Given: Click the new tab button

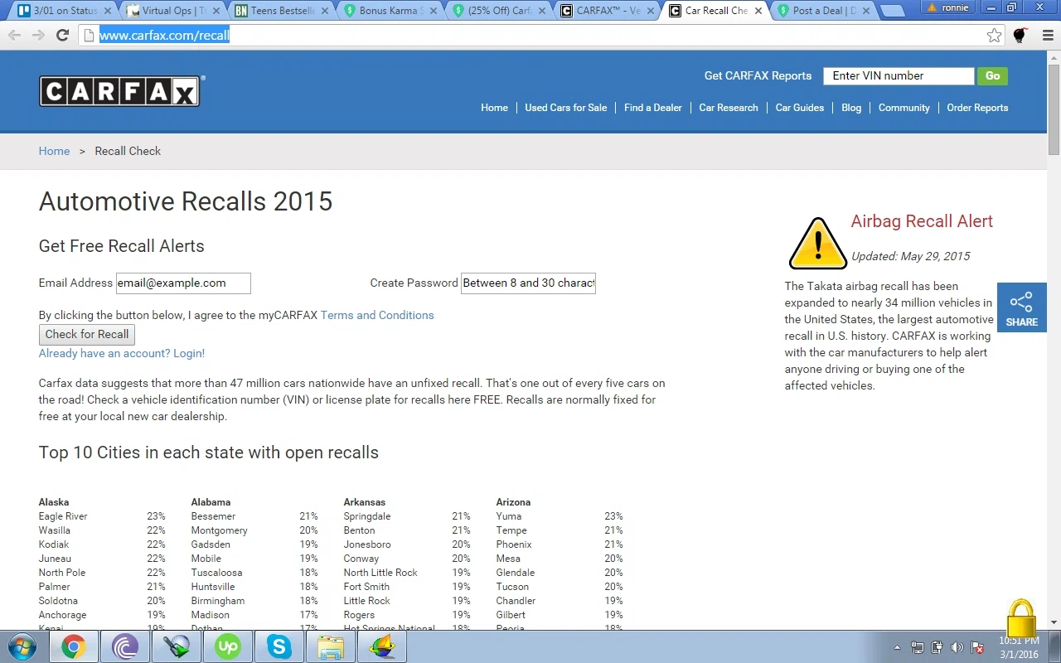Looking at the screenshot, I should (892, 11).
